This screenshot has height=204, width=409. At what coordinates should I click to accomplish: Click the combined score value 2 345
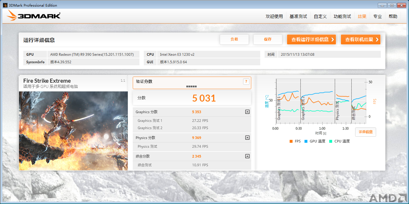coord(196,156)
